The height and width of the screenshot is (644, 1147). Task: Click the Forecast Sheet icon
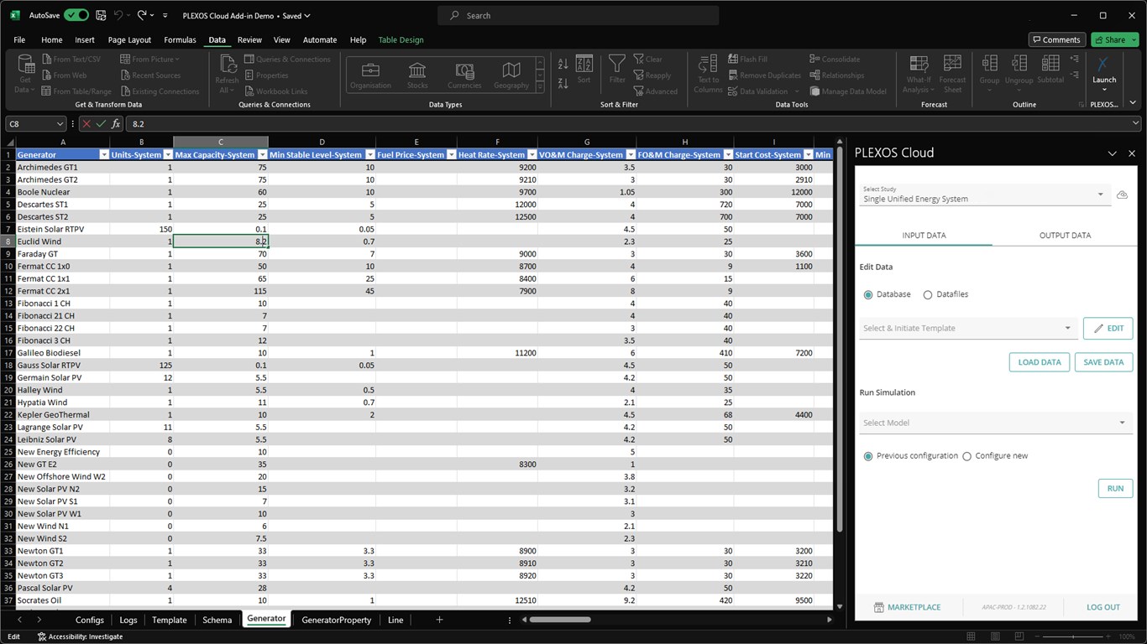point(952,65)
